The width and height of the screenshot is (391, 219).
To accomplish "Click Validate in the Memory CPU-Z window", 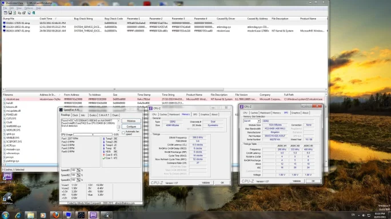I will tap(206, 182).
